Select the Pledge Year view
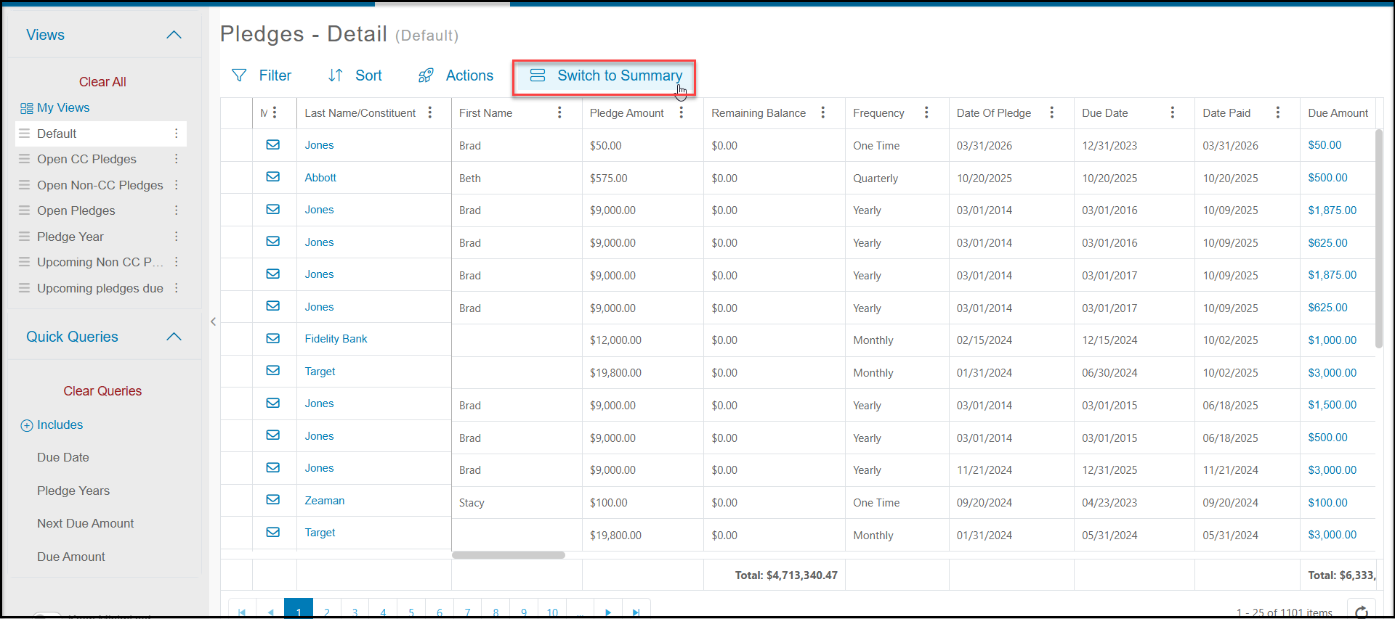 [70, 237]
